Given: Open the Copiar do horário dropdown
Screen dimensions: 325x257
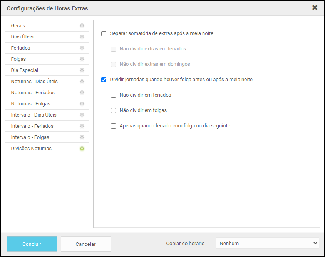Looking at the screenshot, I should coord(267,243).
